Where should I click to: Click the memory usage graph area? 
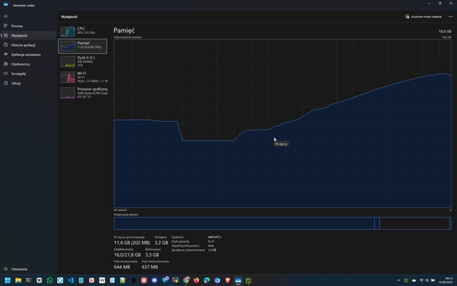pos(282,170)
